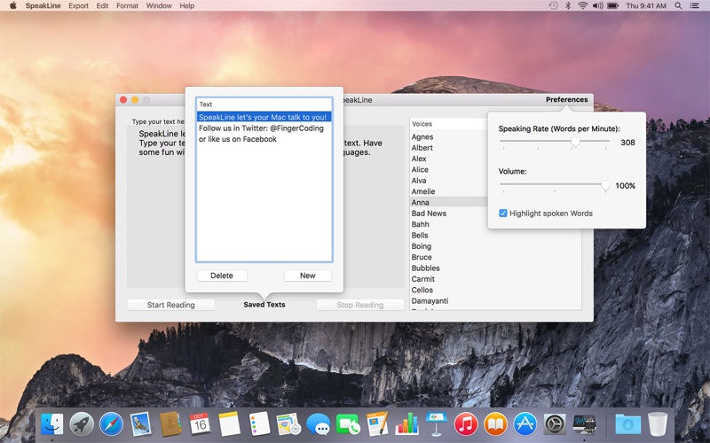The image size is (710, 443).
Task: Open Mail stamp icon in Dock
Action: pyautogui.click(x=140, y=424)
